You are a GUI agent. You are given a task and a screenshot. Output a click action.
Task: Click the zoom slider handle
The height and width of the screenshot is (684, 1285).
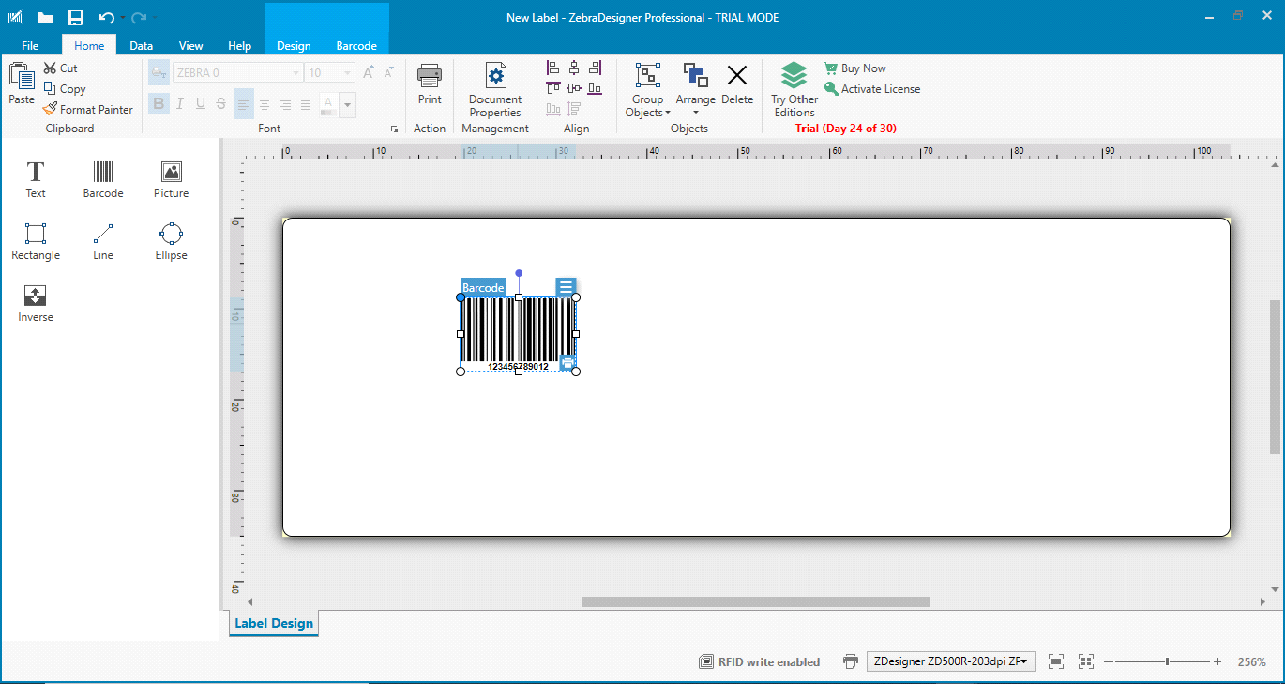[1167, 661]
